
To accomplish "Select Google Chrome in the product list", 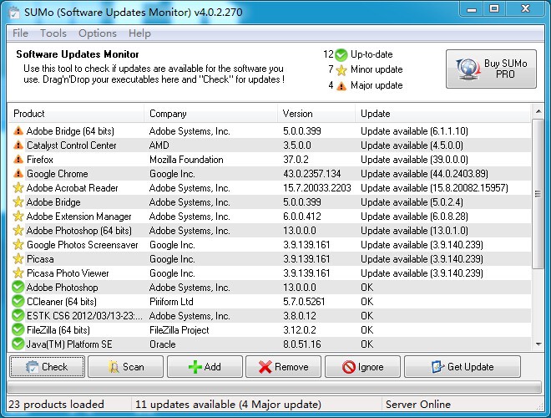I will point(58,173).
